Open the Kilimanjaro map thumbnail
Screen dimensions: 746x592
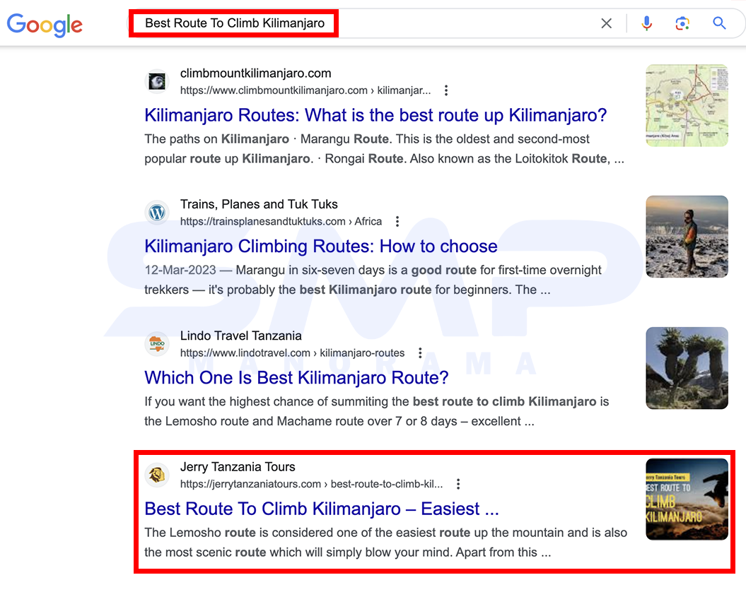(x=687, y=105)
